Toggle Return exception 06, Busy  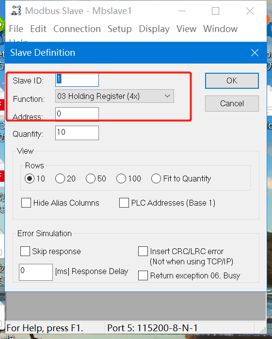(x=143, y=275)
